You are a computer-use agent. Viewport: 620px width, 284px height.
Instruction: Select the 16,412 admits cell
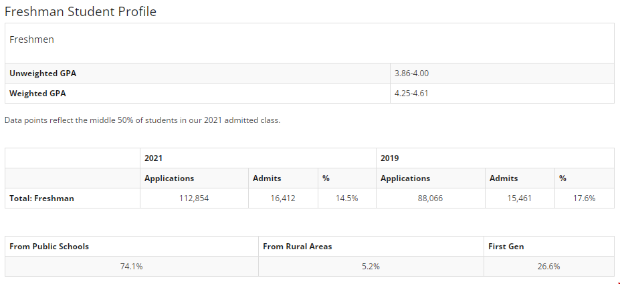283,198
